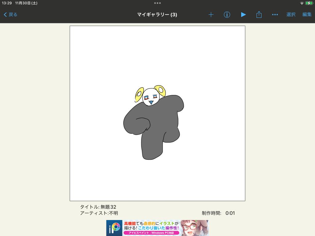Play the drawing process video
The height and width of the screenshot is (236, 315).
243,14
